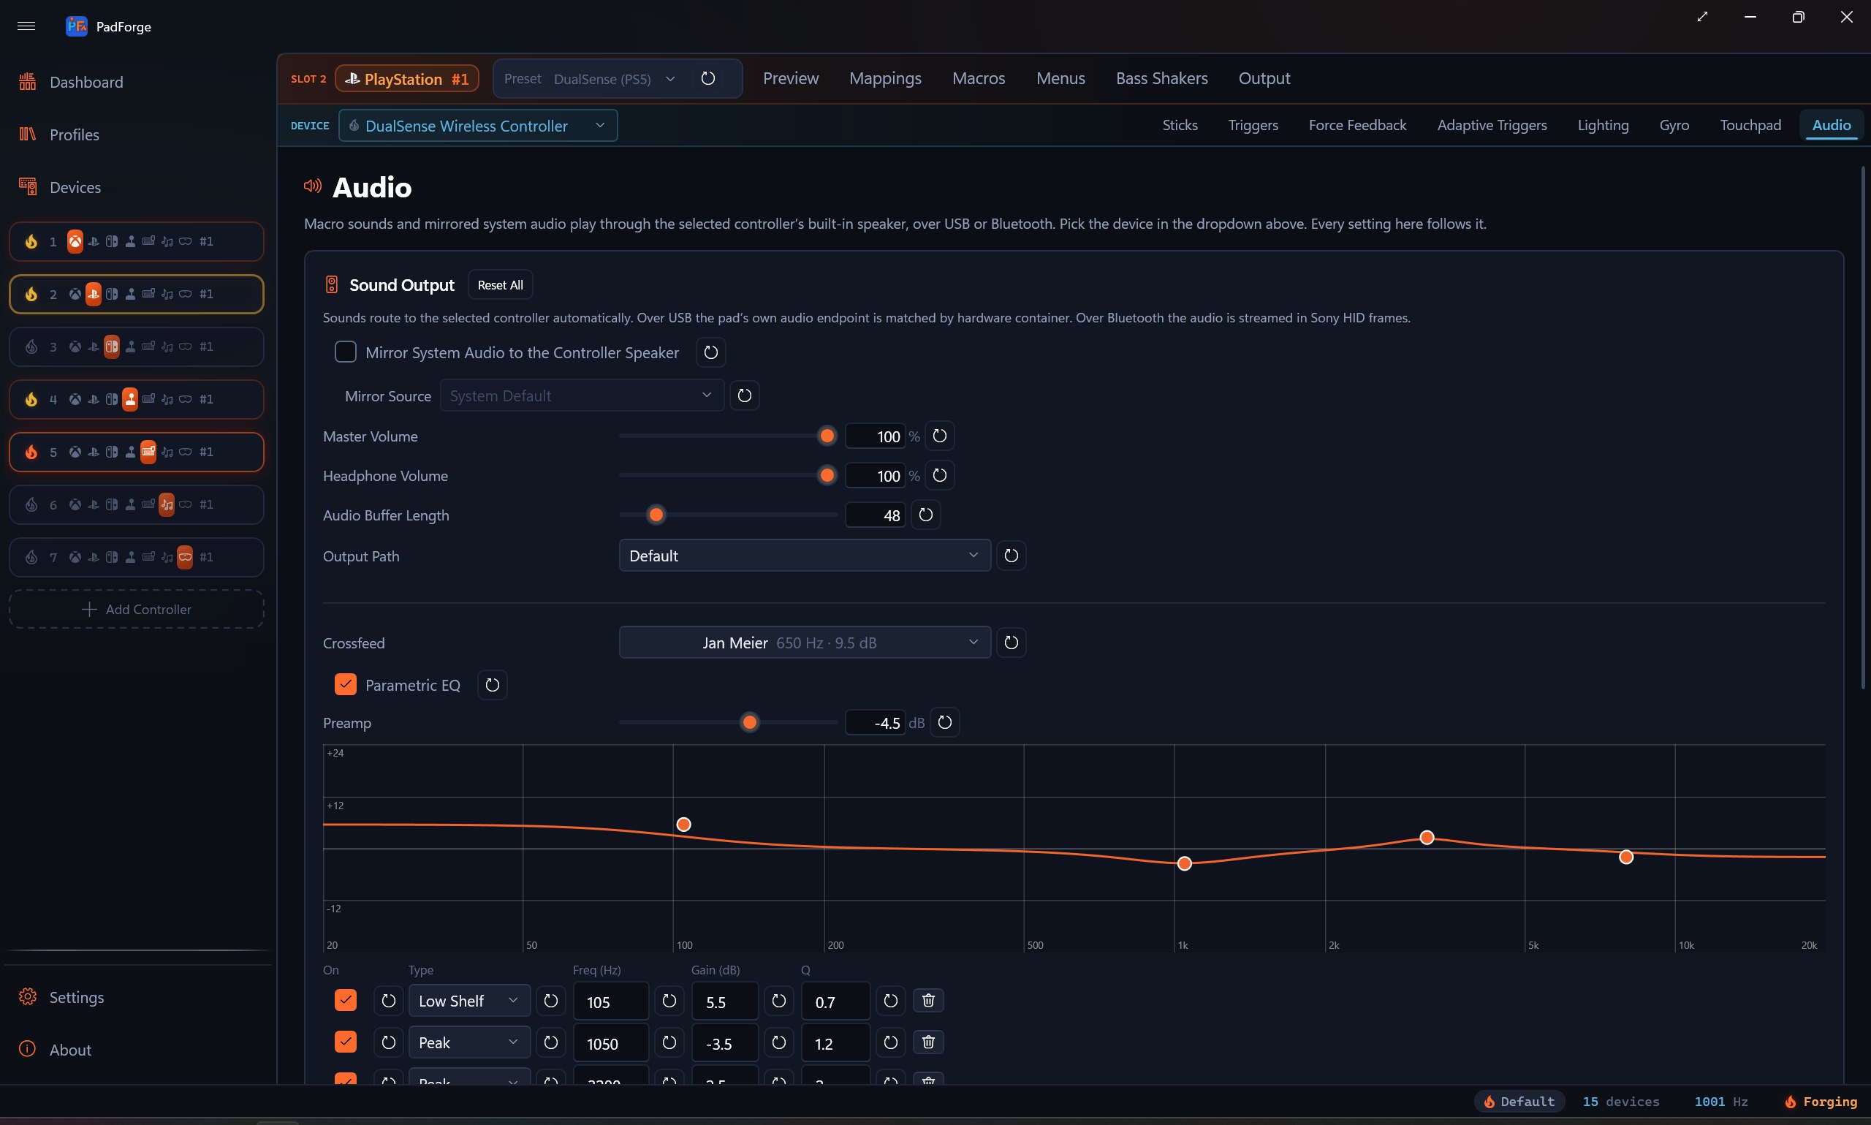The width and height of the screenshot is (1871, 1125).
Task: Expand the Crossfeed Jan Meier dropdown
Action: [805, 643]
